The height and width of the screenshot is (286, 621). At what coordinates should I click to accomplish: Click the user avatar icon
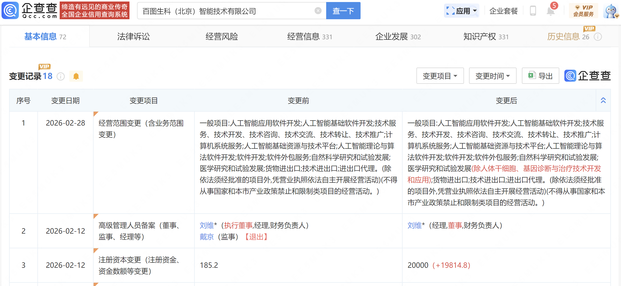pos(611,11)
